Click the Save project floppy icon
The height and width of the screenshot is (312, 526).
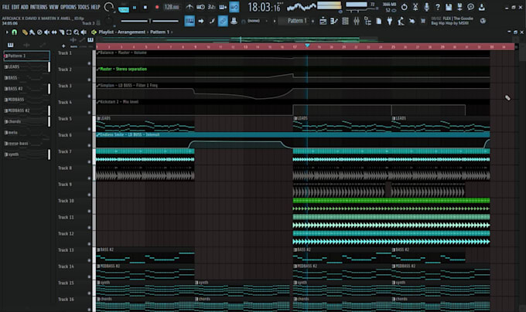click(x=449, y=7)
